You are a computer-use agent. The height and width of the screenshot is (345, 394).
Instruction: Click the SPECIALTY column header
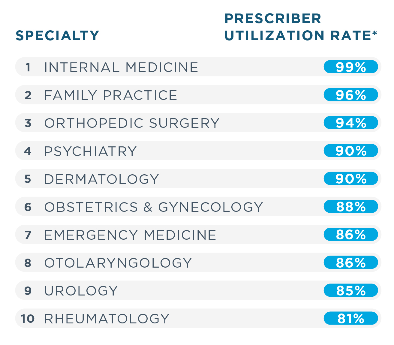(57, 36)
